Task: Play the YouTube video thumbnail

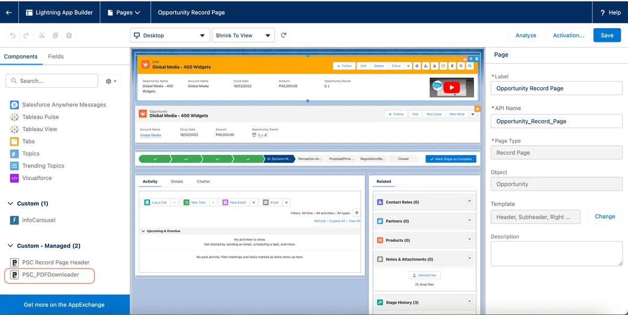Action: point(452,88)
